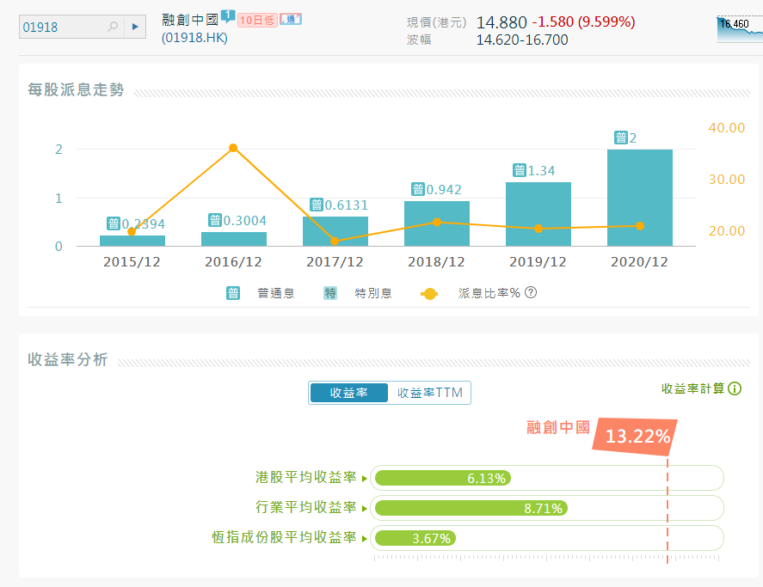
Task: Click the 普 icon beside 1.34 label
Action: (520, 170)
